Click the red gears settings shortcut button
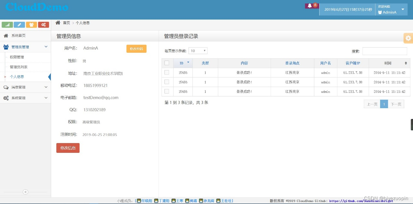This screenshot has width=413, height=204. coord(43,25)
